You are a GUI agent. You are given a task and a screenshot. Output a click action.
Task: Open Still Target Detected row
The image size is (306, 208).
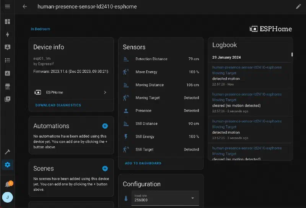click(161, 149)
